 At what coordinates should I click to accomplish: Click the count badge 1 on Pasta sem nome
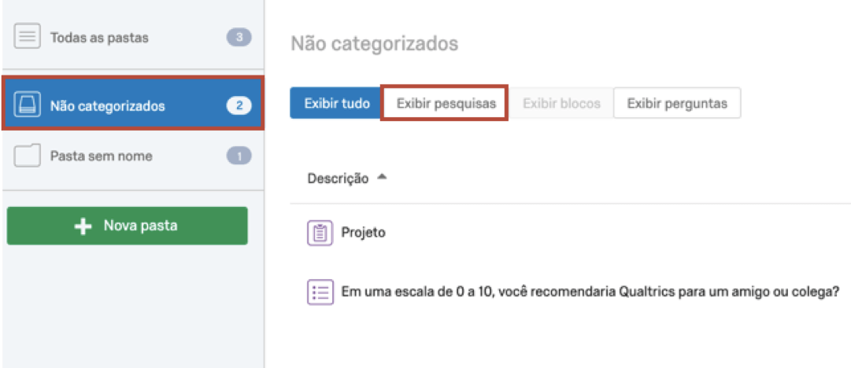(x=239, y=156)
